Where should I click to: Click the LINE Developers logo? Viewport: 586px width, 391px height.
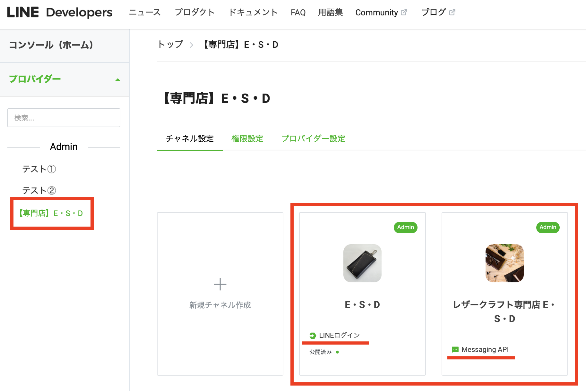pos(60,12)
